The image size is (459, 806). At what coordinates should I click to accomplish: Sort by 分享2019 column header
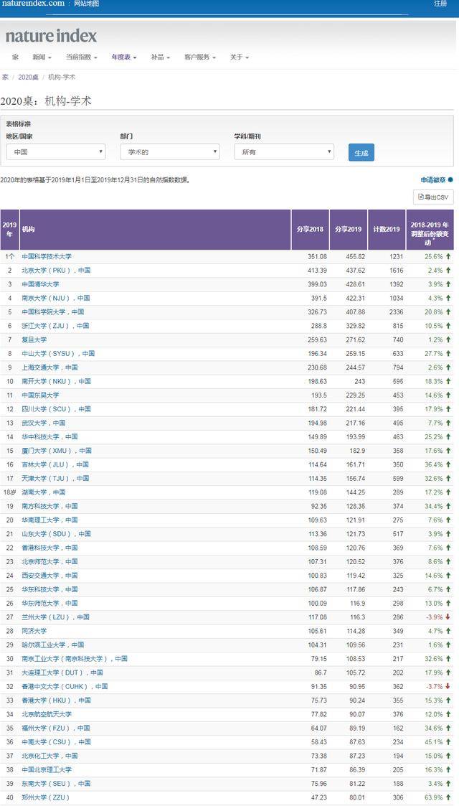(349, 230)
